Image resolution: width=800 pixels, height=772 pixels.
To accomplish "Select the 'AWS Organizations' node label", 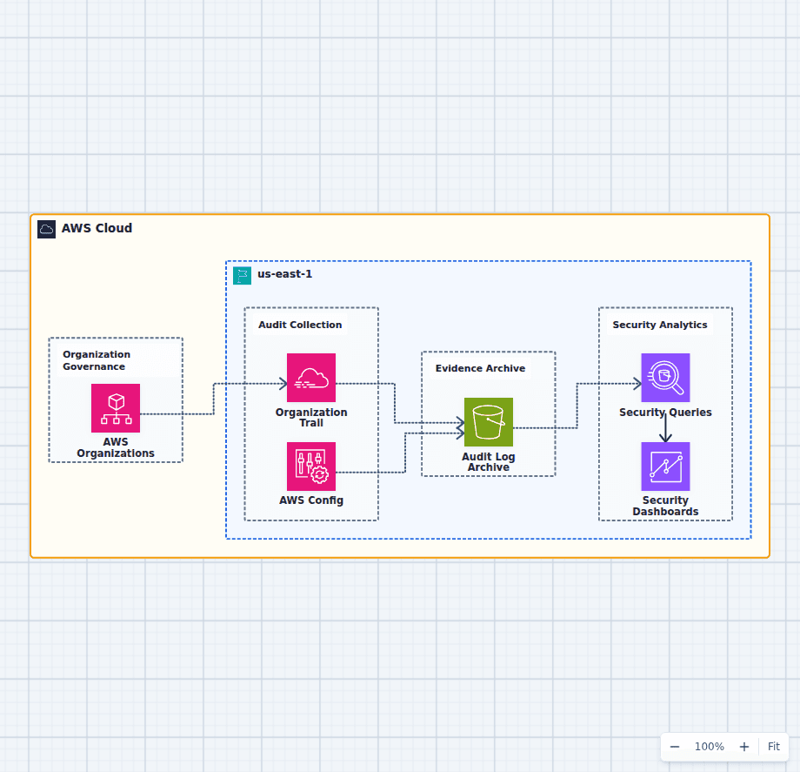I will click(x=116, y=447).
